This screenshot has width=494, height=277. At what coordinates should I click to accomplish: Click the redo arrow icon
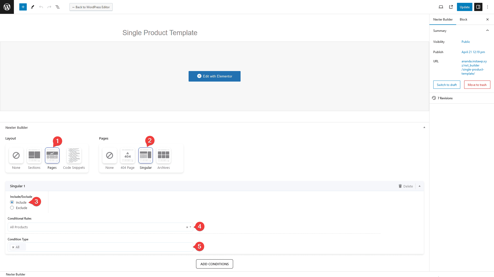pos(49,7)
